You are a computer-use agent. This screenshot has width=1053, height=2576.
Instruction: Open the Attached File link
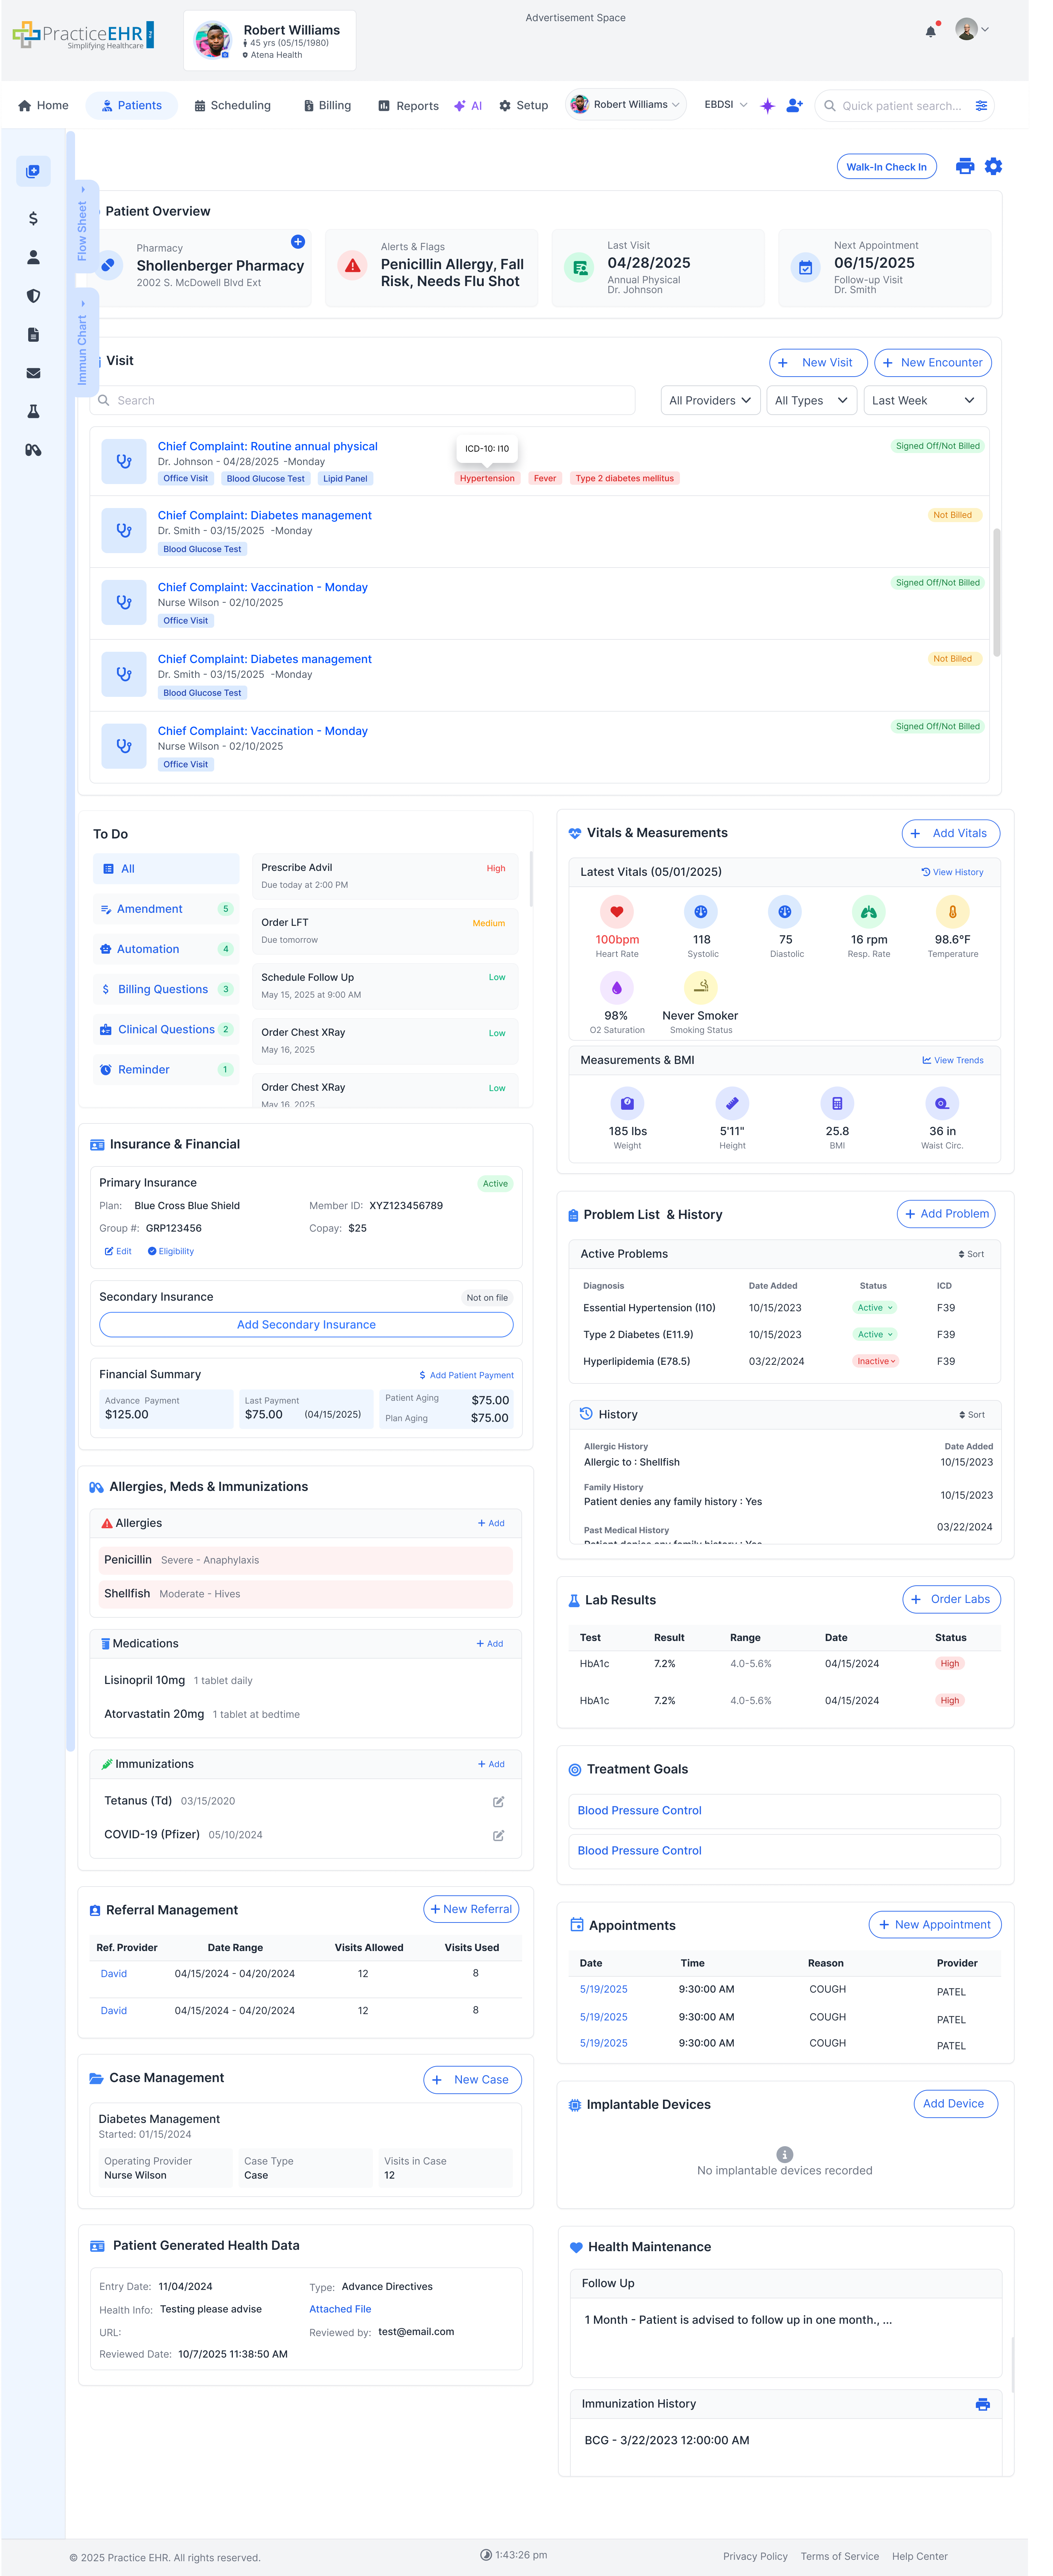tap(340, 2309)
